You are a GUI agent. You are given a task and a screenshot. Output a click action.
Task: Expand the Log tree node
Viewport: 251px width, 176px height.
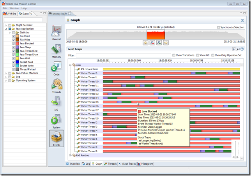[x=6, y=77]
